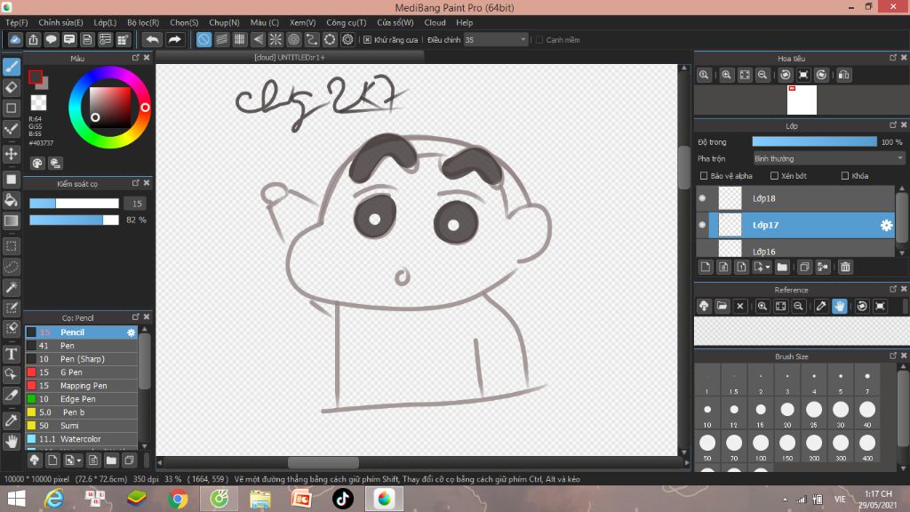Select the G Pen brush
The height and width of the screenshot is (512, 910).
(81, 372)
